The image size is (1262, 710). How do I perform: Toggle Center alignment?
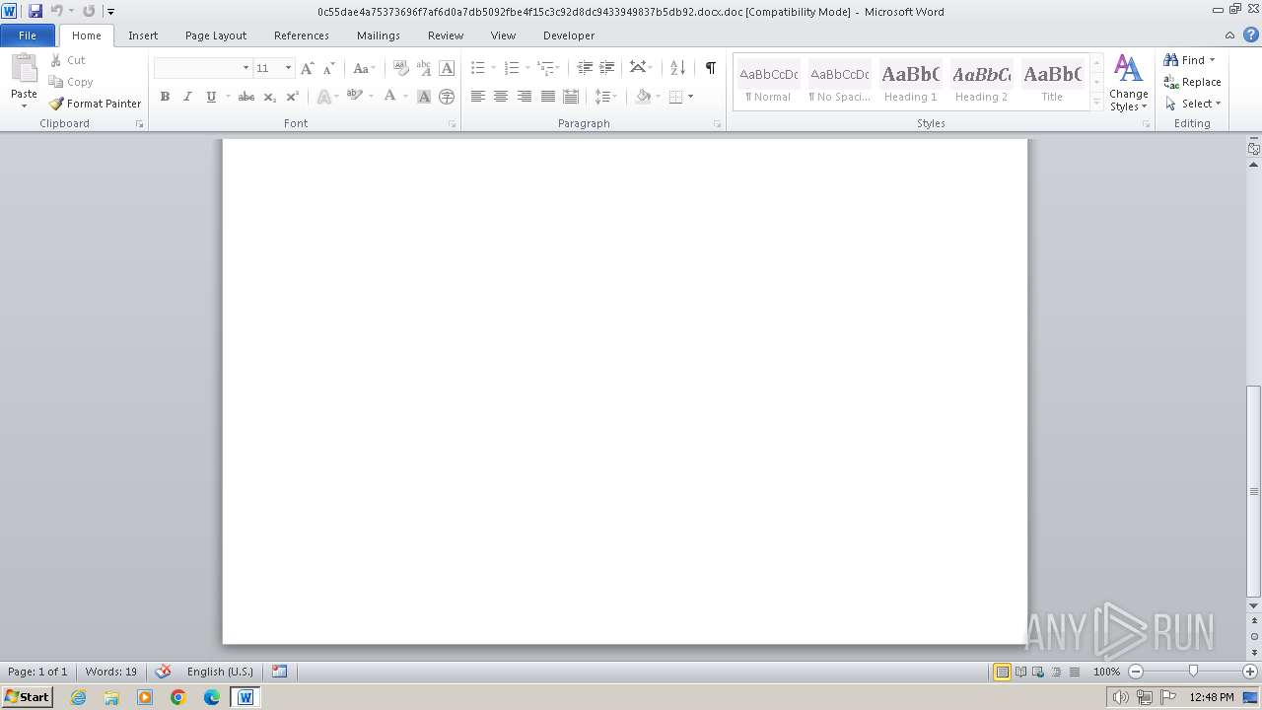pos(501,97)
